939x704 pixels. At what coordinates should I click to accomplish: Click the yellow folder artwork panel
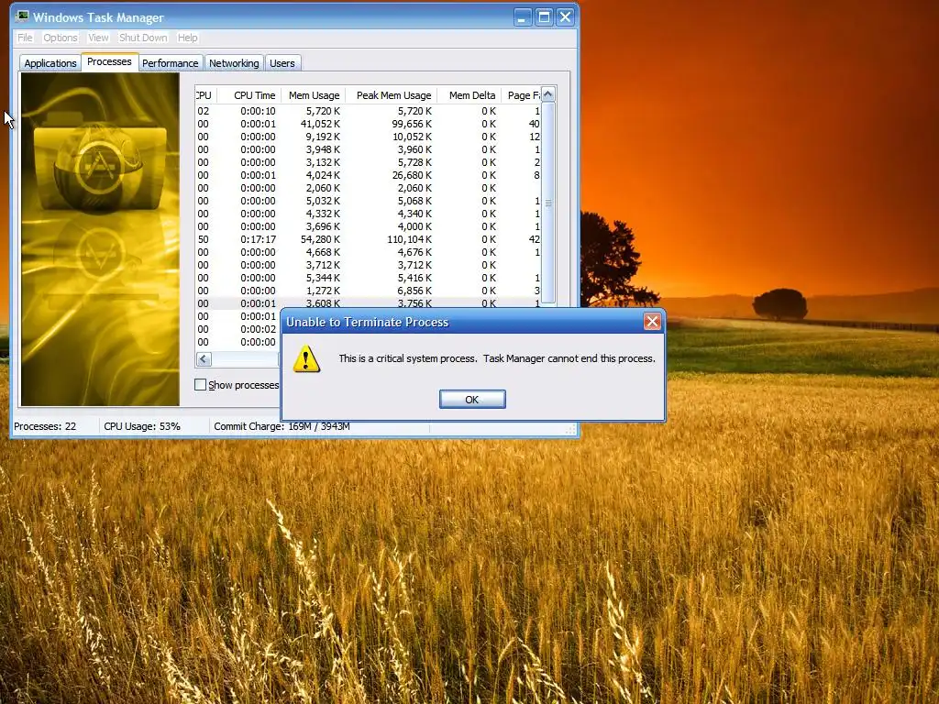(x=100, y=239)
